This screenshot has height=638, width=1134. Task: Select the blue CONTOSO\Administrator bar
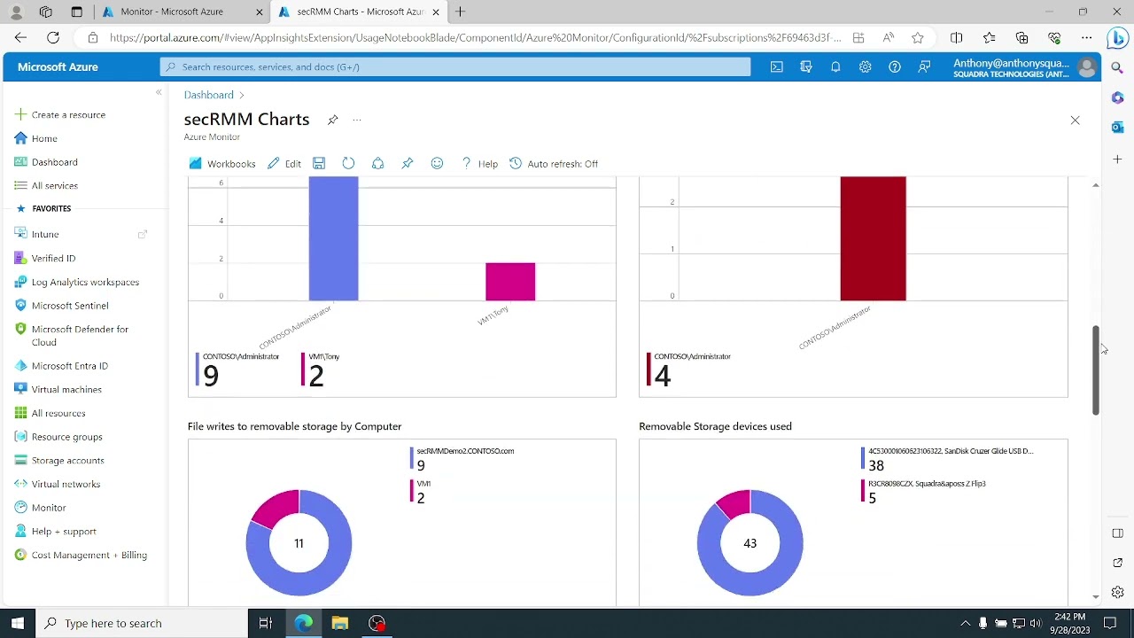click(333, 238)
